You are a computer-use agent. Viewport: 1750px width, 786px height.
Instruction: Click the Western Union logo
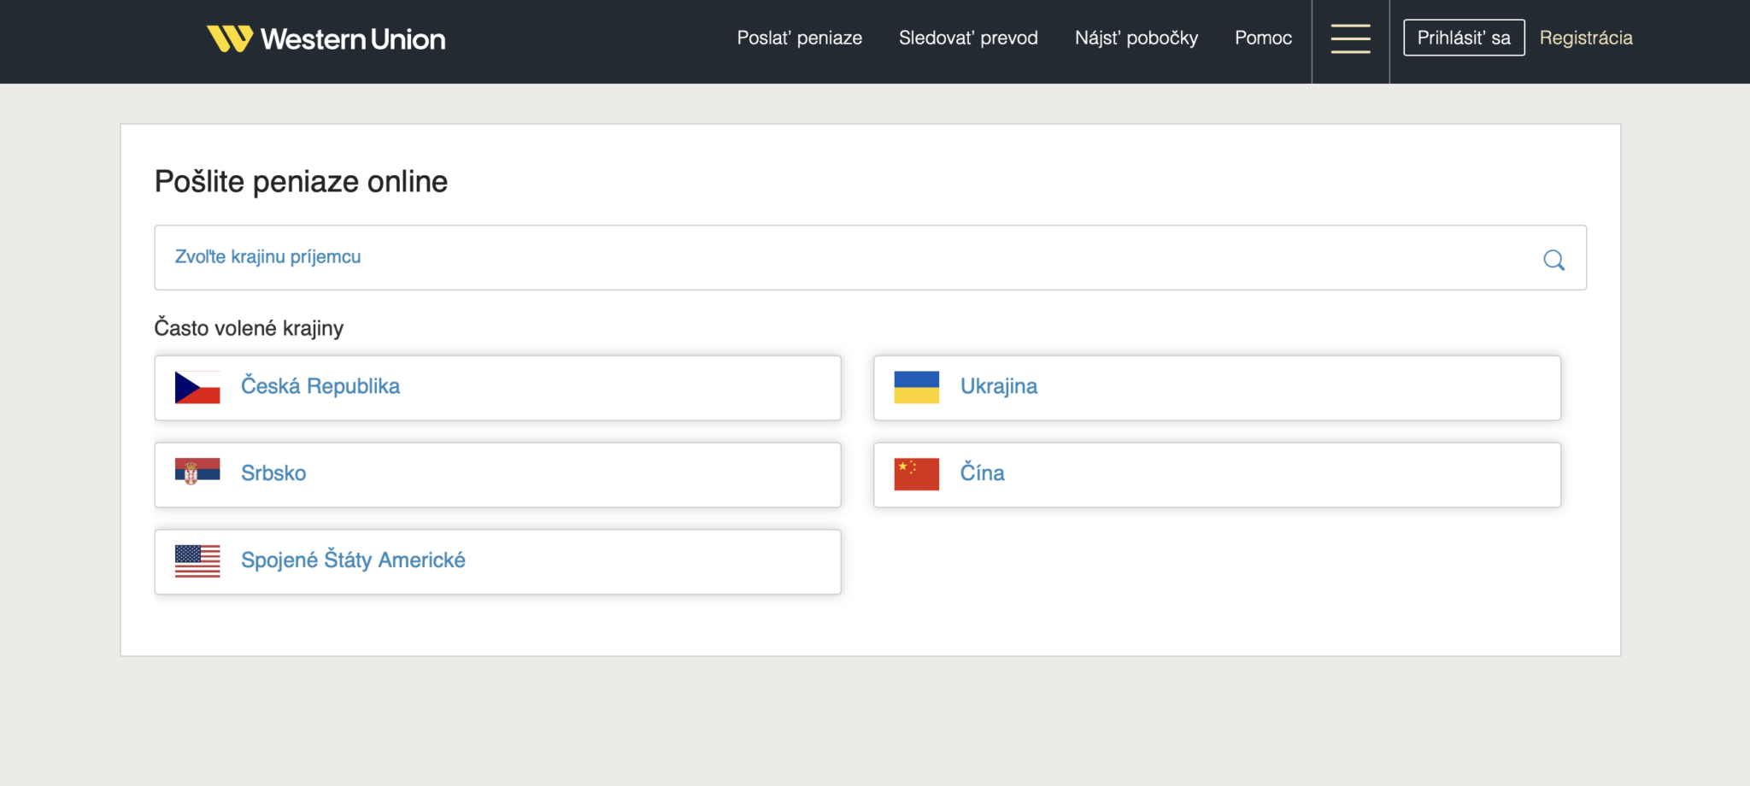pos(326,38)
